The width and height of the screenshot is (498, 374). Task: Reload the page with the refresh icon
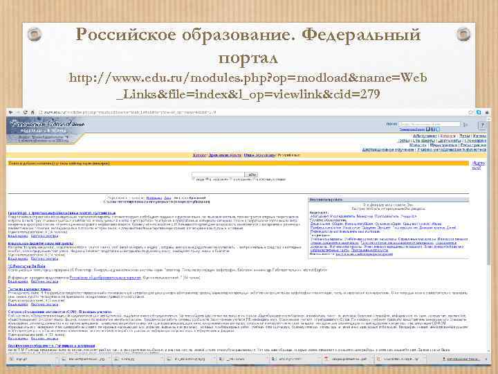click(25, 113)
